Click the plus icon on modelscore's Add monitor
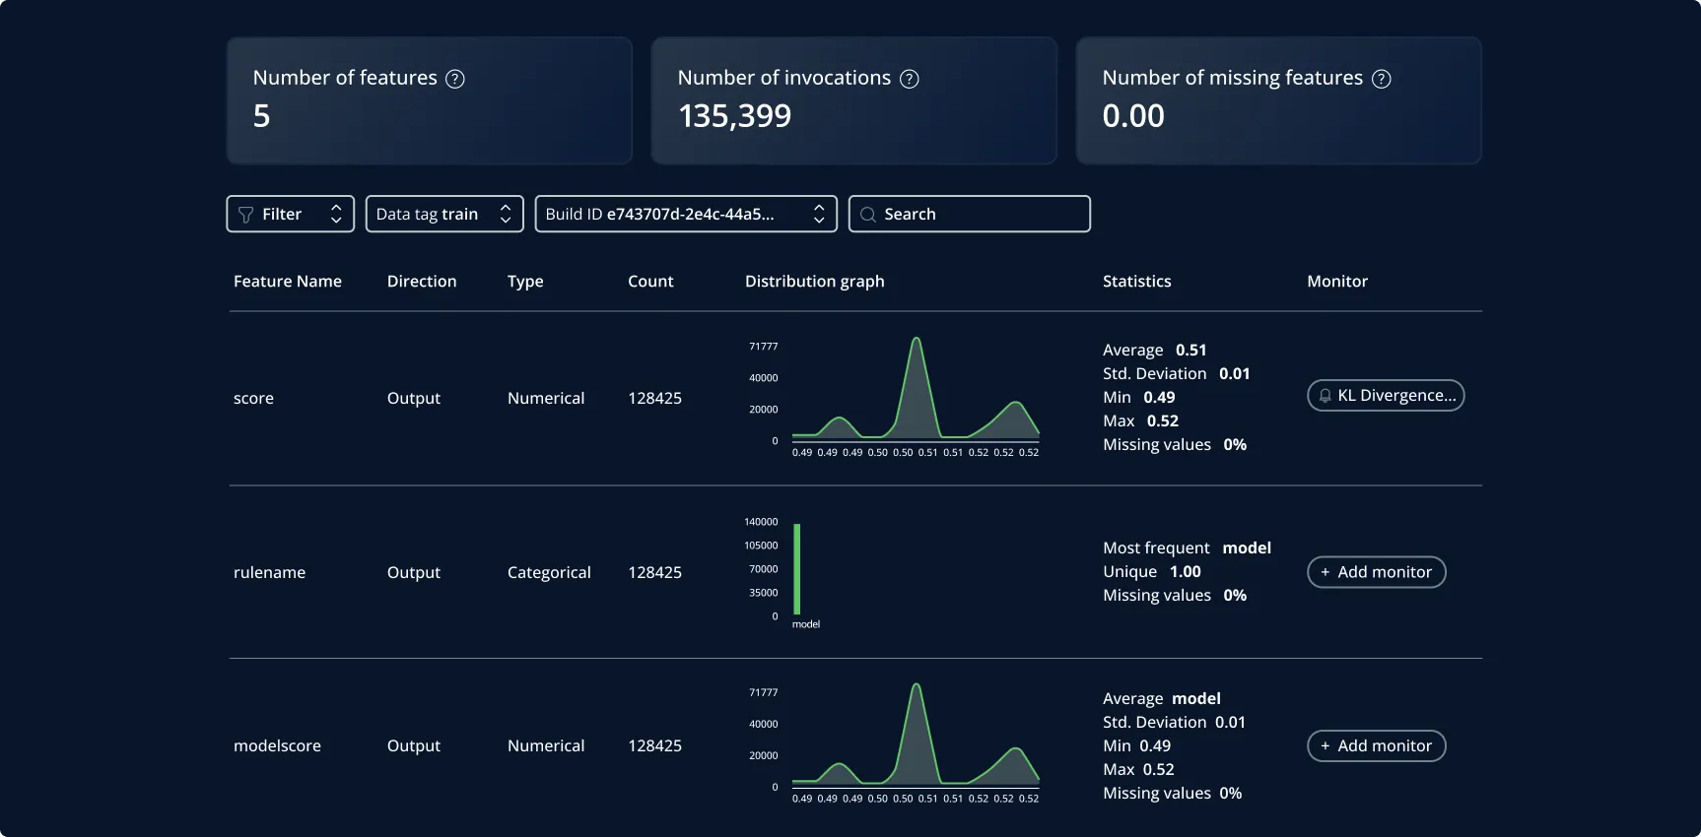The image size is (1701, 837). point(1325,746)
